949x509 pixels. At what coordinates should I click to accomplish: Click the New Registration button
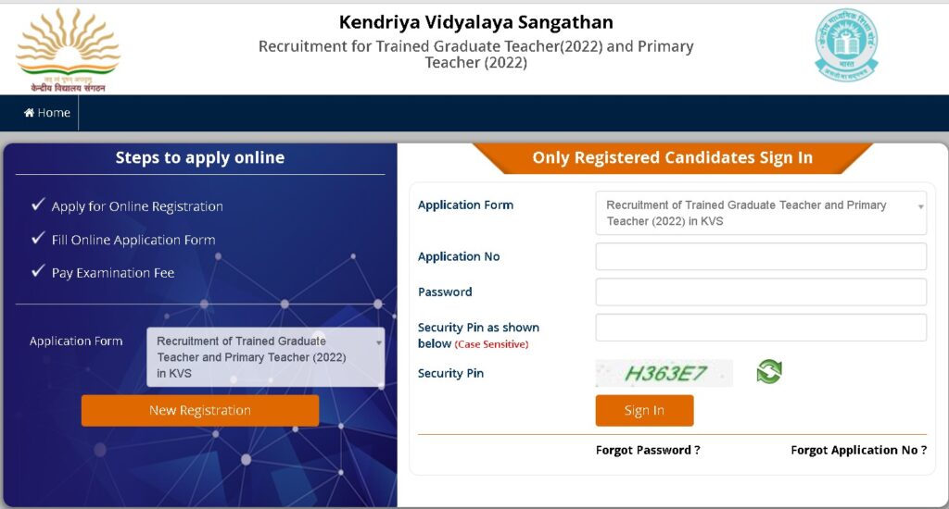click(200, 410)
